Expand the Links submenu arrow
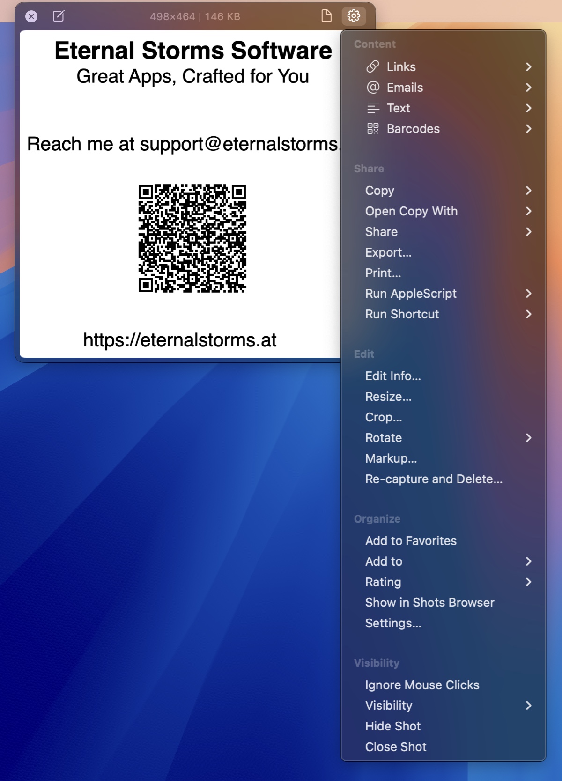562x781 pixels. click(x=529, y=67)
